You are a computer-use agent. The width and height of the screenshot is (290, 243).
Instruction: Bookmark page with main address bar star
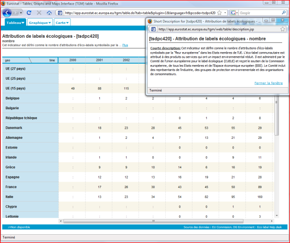(220, 13)
